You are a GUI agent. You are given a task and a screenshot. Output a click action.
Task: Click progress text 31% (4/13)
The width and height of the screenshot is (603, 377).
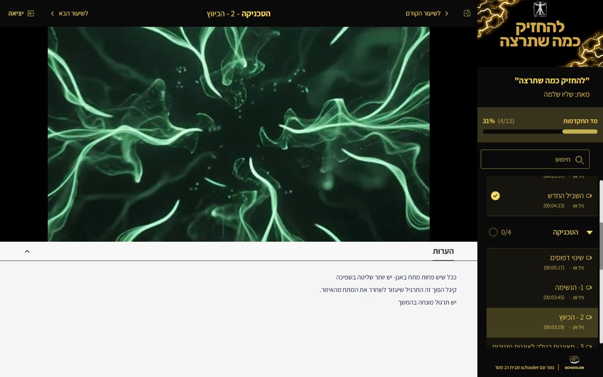[498, 121]
